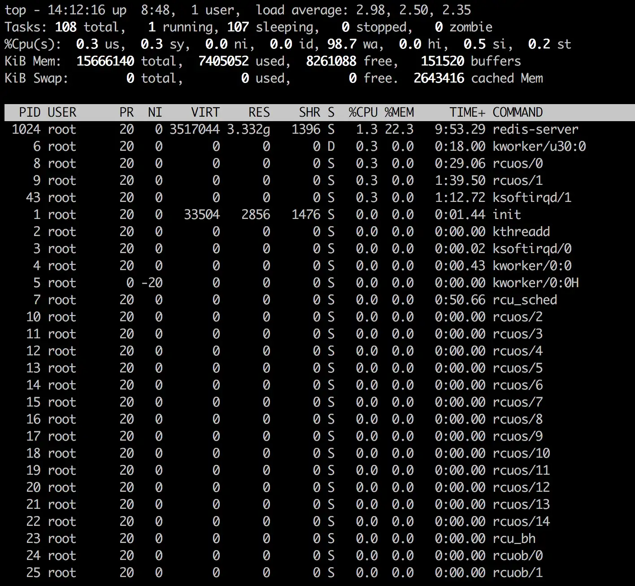
Task: Click the VIRT column header
Action: pyautogui.click(x=205, y=112)
